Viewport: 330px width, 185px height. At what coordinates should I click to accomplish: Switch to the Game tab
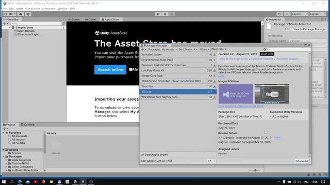(91, 20)
